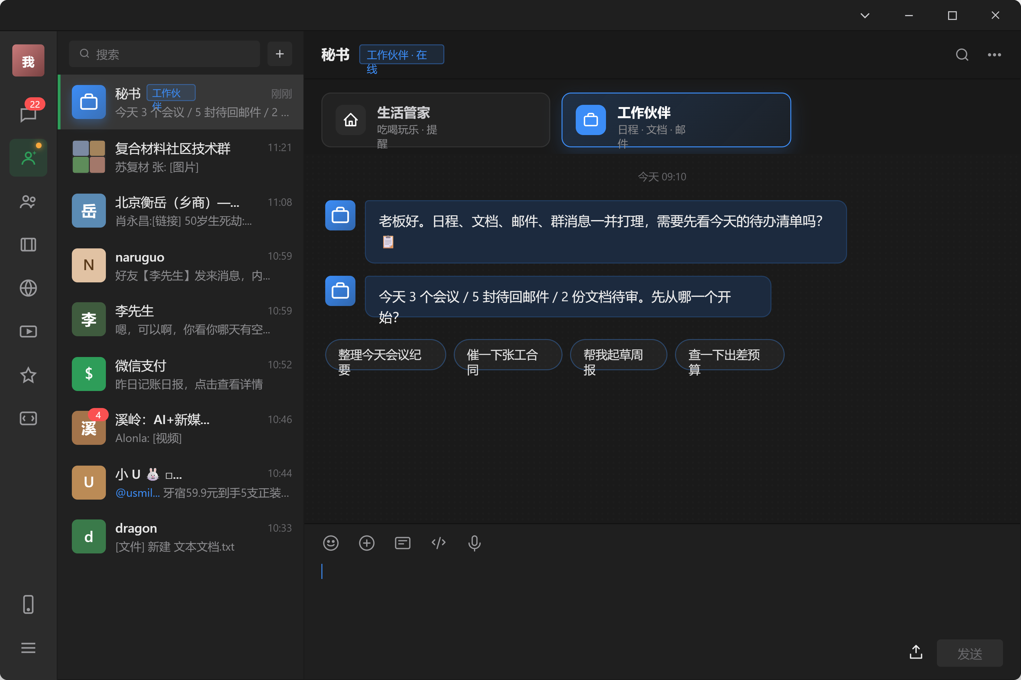Open the chats icon with the 22 badge
Viewport: 1021px width, 680px height.
[28, 114]
